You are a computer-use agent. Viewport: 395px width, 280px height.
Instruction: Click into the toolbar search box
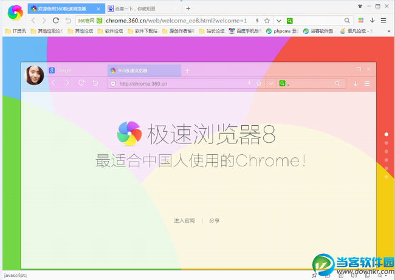point(318,21)
